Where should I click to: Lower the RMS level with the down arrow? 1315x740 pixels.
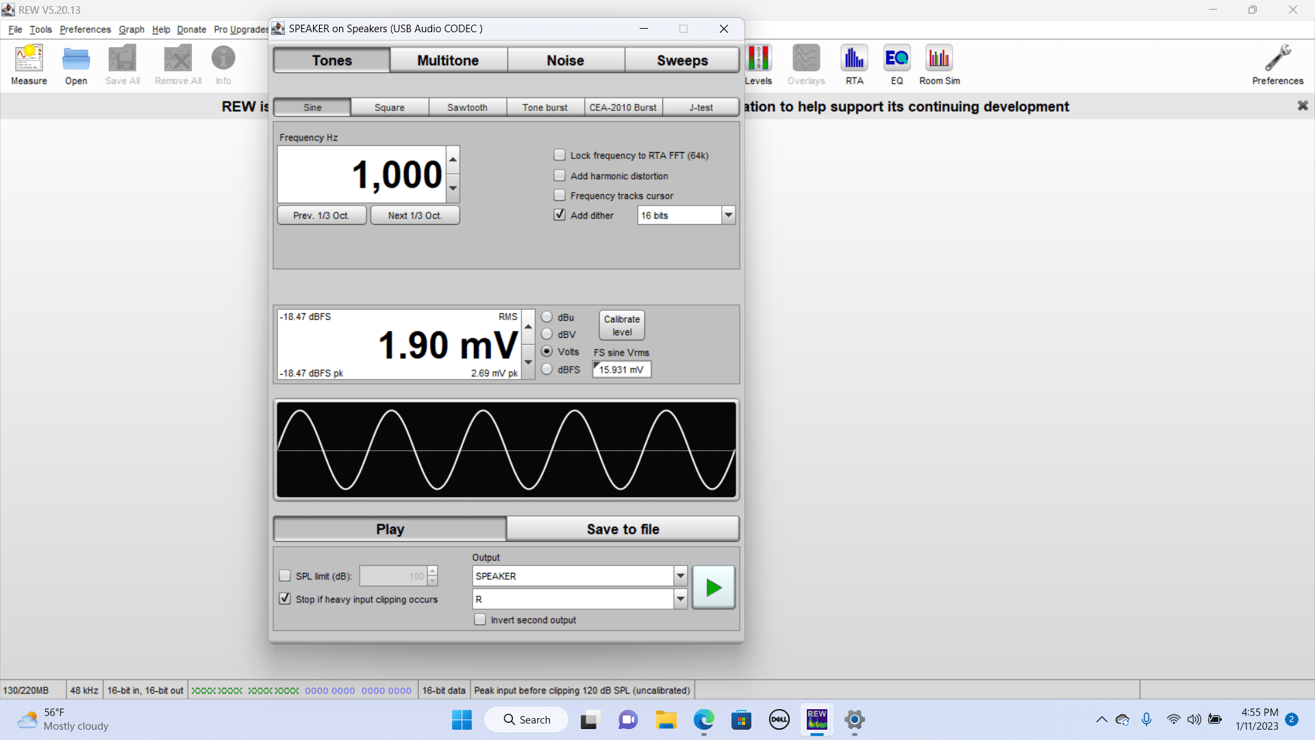pos(528,362)
